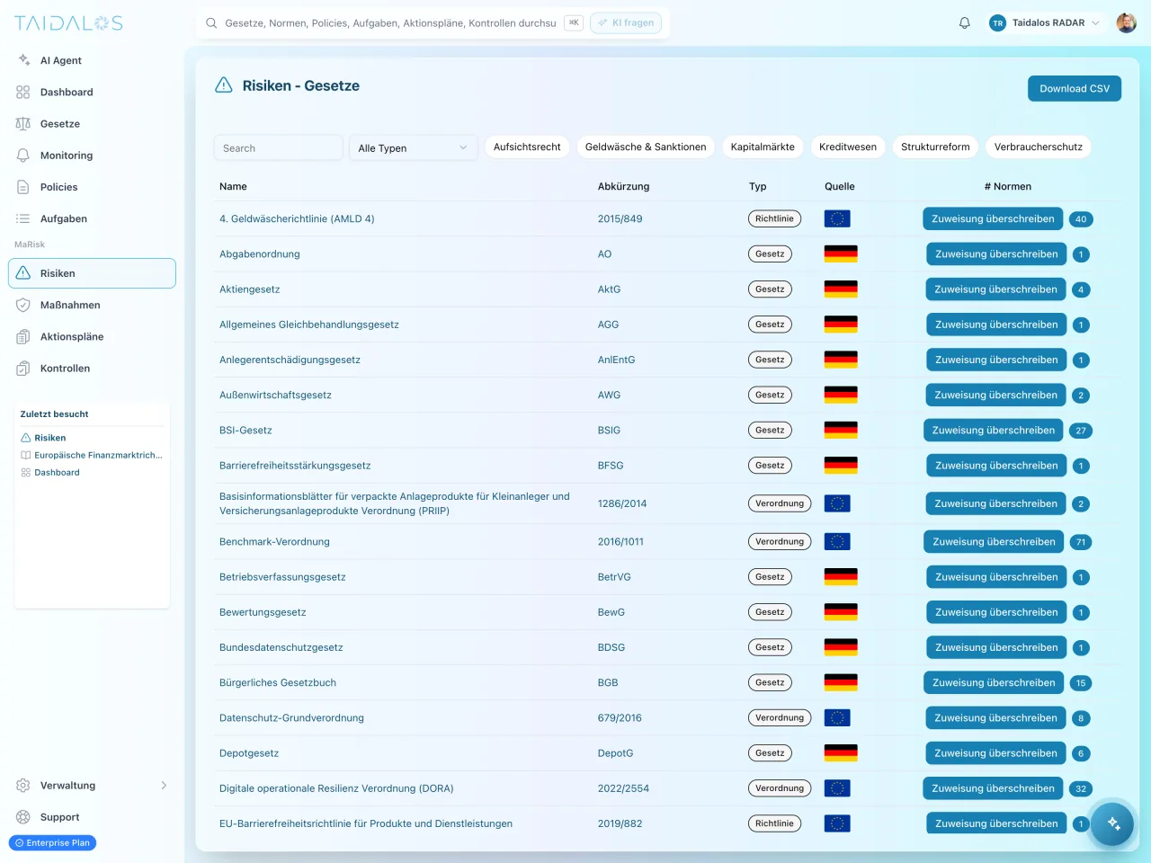Viewport: 1151px width, 863px height.
Task: Click the Verordnung tag in Datenschutz-Grundverordnung row
Action: click(x=780, y=718)
